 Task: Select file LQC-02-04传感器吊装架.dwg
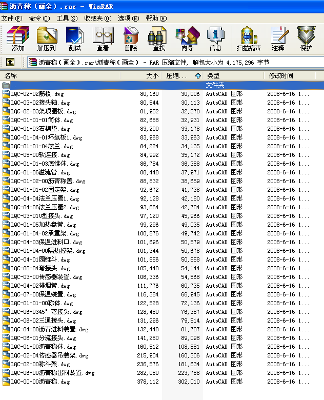coord(50,355)
